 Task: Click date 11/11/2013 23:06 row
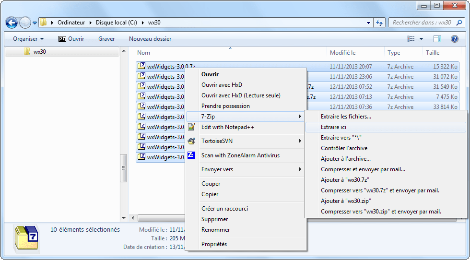(x=351, y=77)
